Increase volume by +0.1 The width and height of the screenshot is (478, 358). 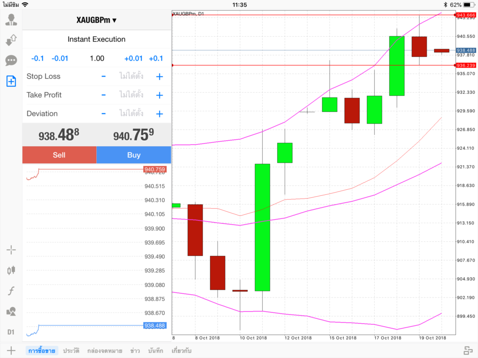[156, 58]
